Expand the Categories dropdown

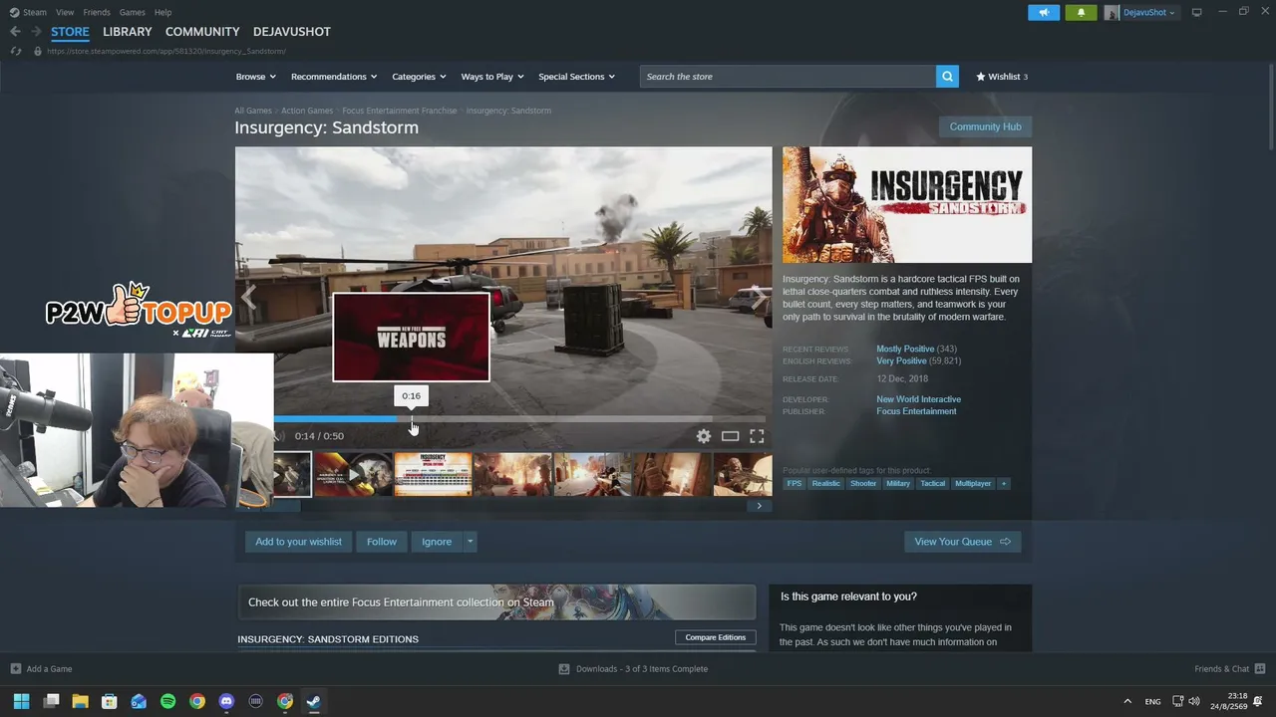tap(419, 77)
